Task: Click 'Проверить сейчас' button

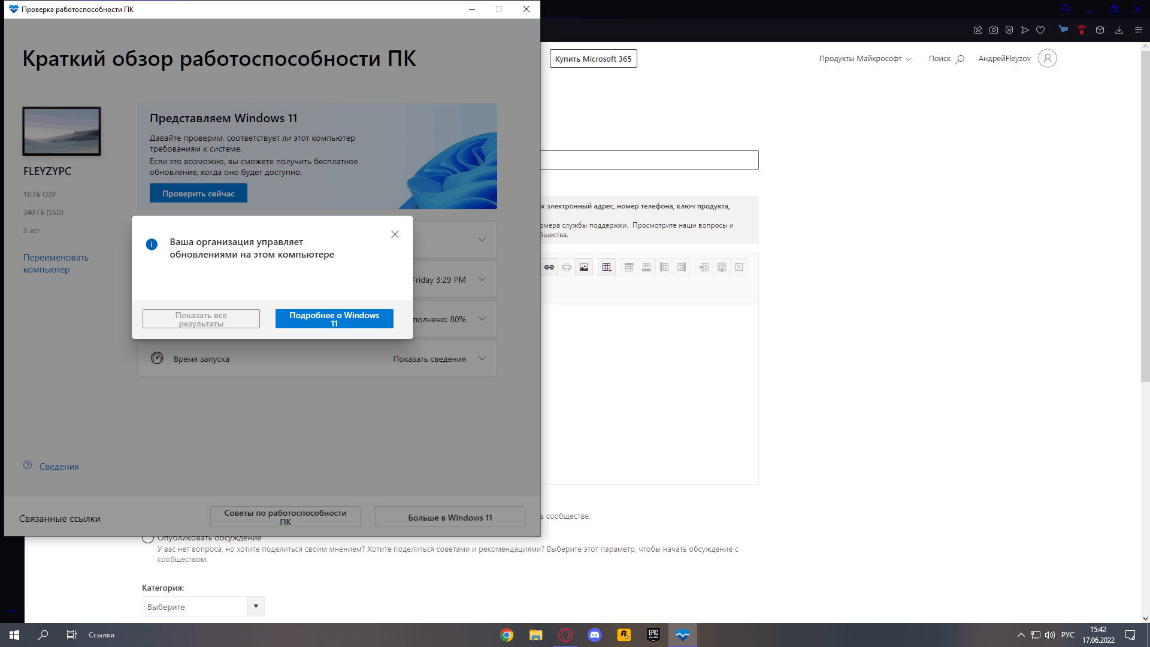Action: point(198,194)
